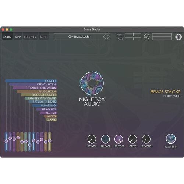Click the Nightfox Audio circular logo
184x184 pixels.
[92, 84]
